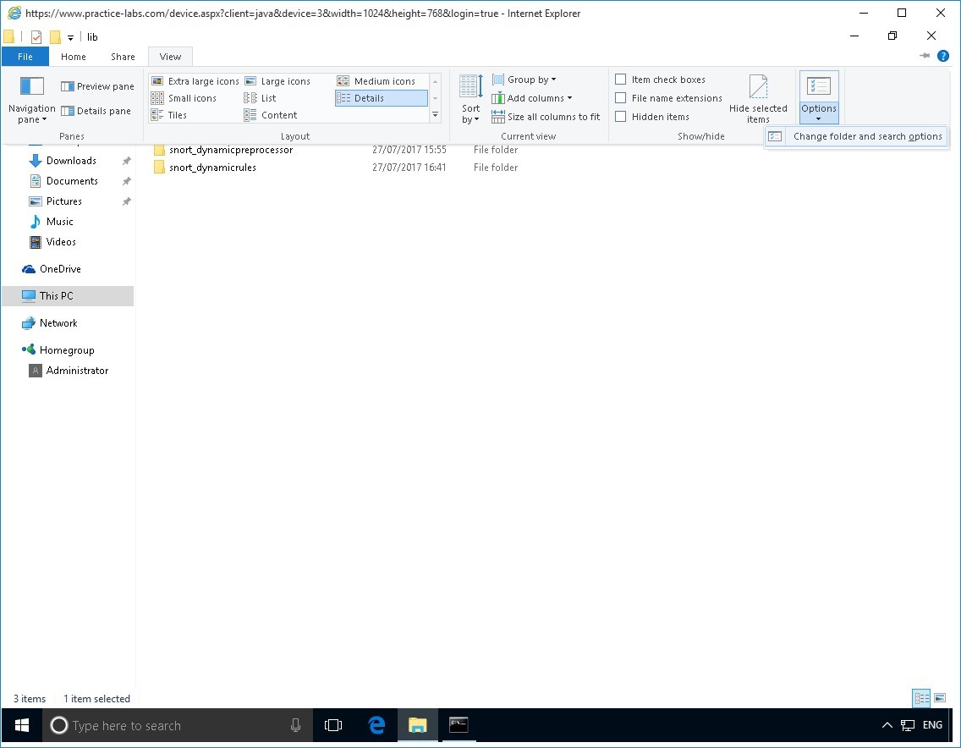The image size is (961, 748).
Task: Enable Item check boxes
Action: point(621,80)
